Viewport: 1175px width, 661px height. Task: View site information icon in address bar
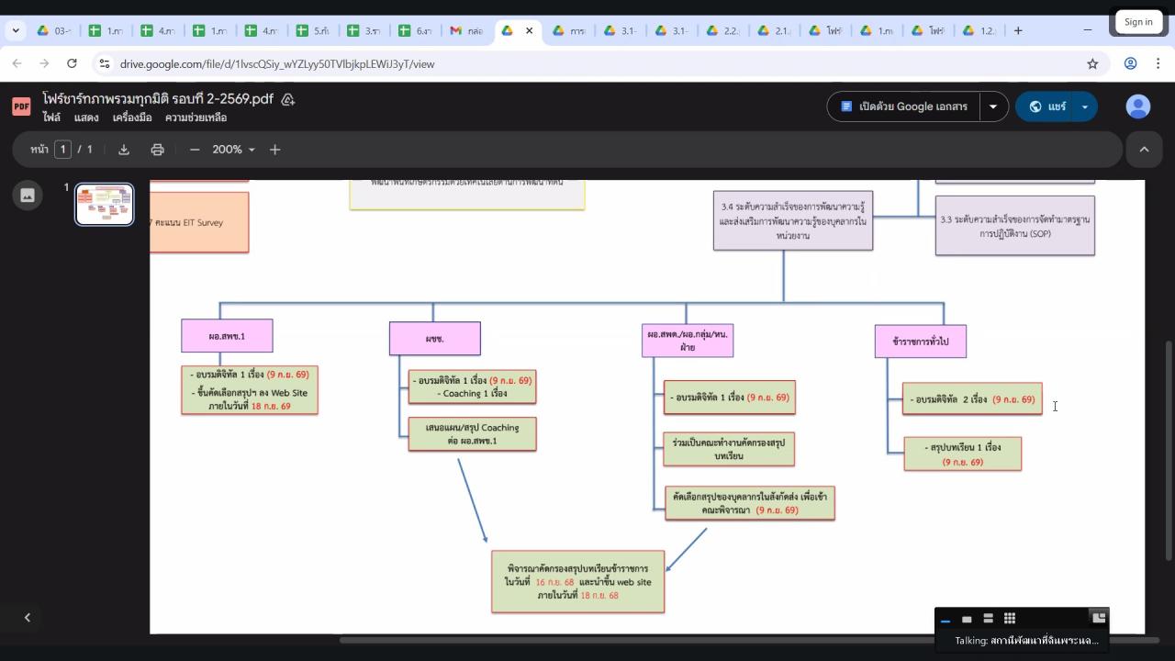point(105,63)
